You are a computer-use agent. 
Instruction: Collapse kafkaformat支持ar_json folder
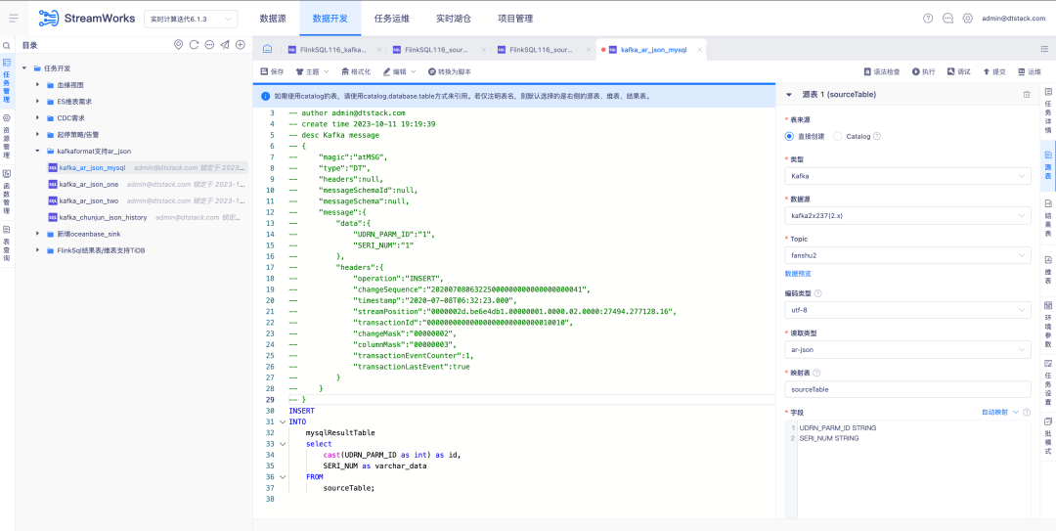tap(38, 151)
